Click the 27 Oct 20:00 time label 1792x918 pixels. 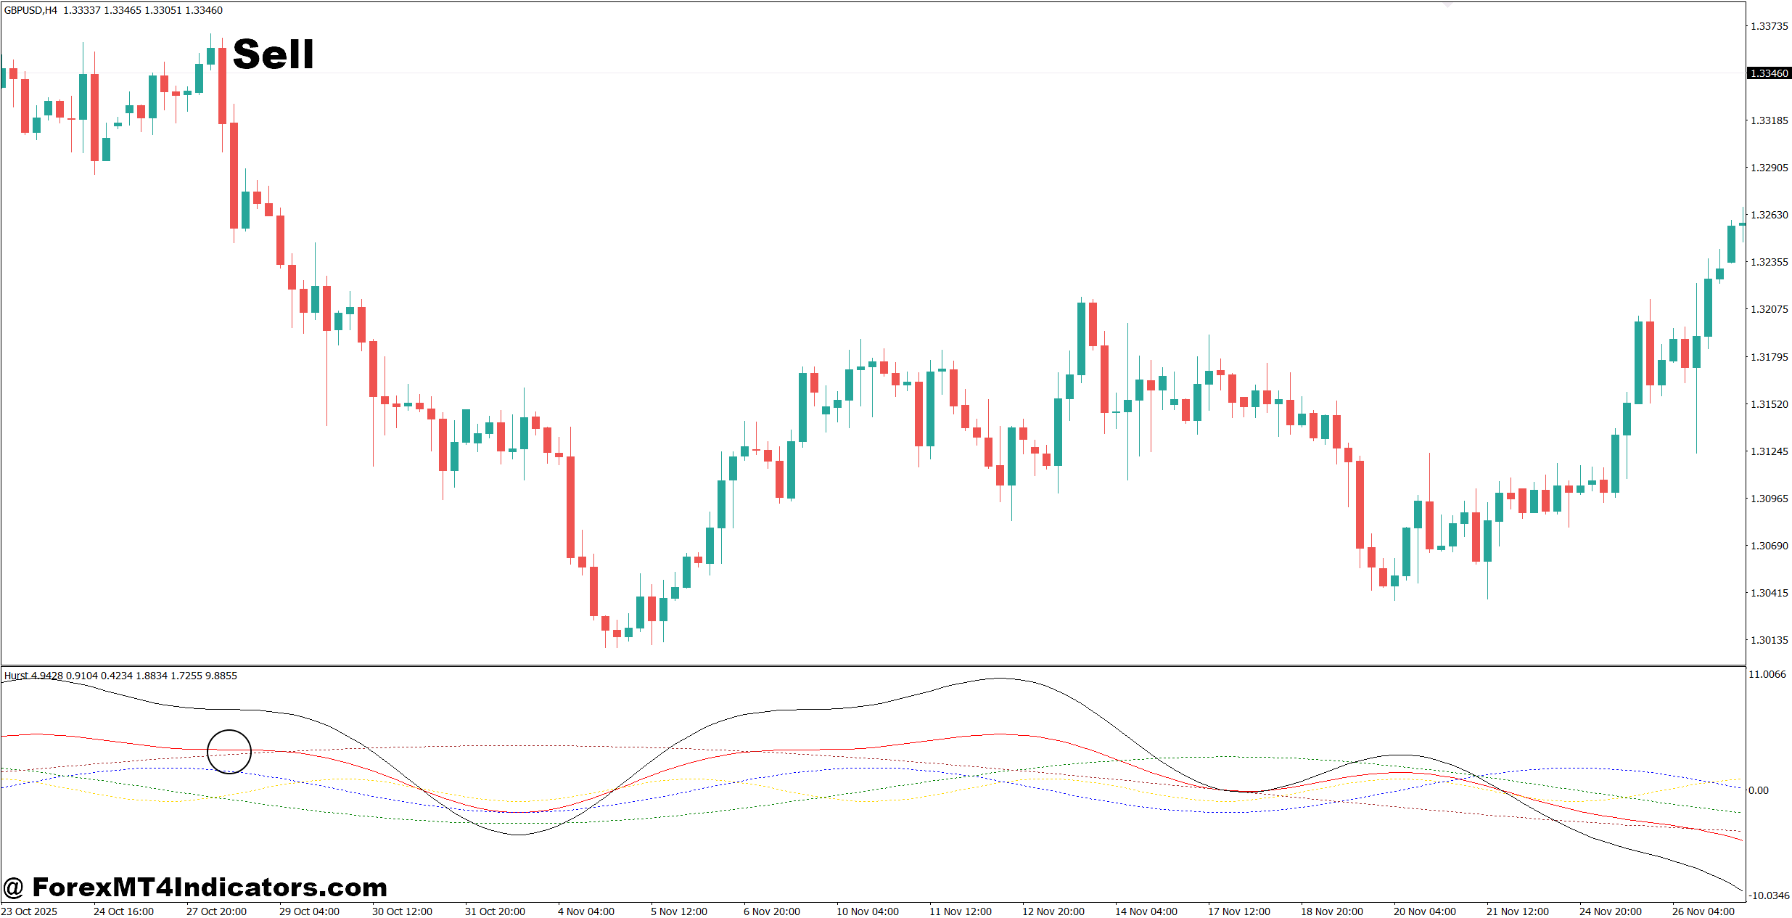(216, 911)
